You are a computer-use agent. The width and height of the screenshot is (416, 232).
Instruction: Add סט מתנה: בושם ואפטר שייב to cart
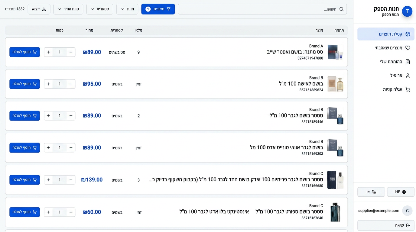coord(24,52)
